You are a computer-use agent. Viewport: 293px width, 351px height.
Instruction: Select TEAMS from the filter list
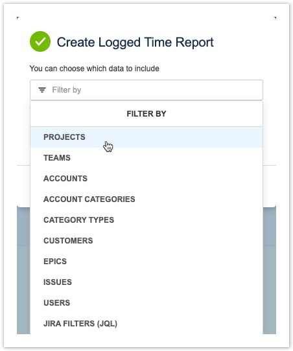coord(146,158)
